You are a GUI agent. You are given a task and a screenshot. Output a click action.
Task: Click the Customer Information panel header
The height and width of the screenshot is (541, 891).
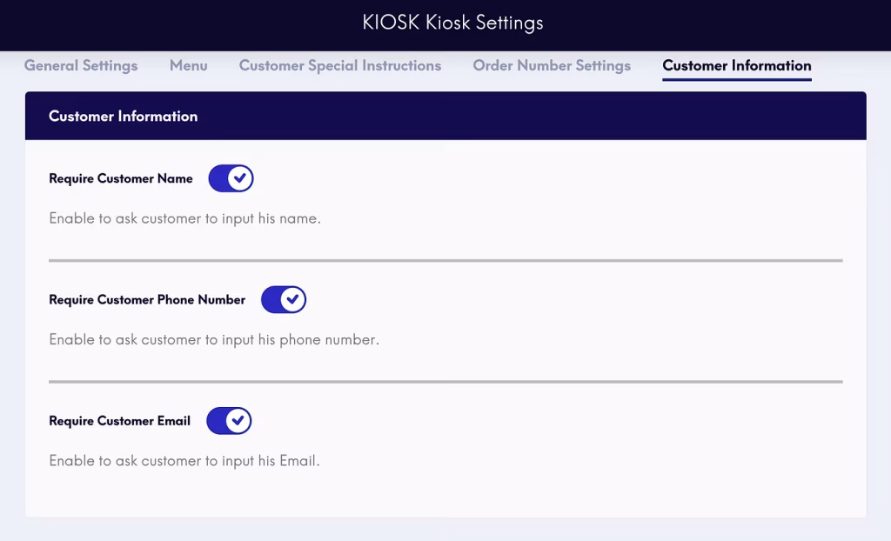[123, 117]
